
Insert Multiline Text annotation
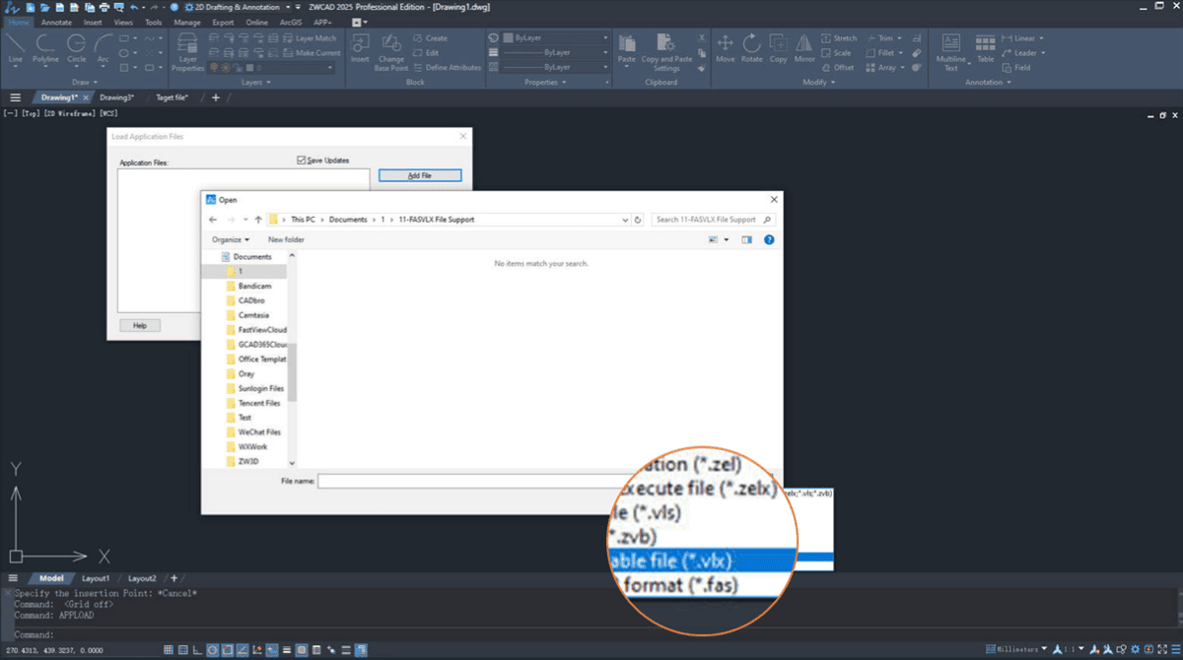(x=951, y=52)
